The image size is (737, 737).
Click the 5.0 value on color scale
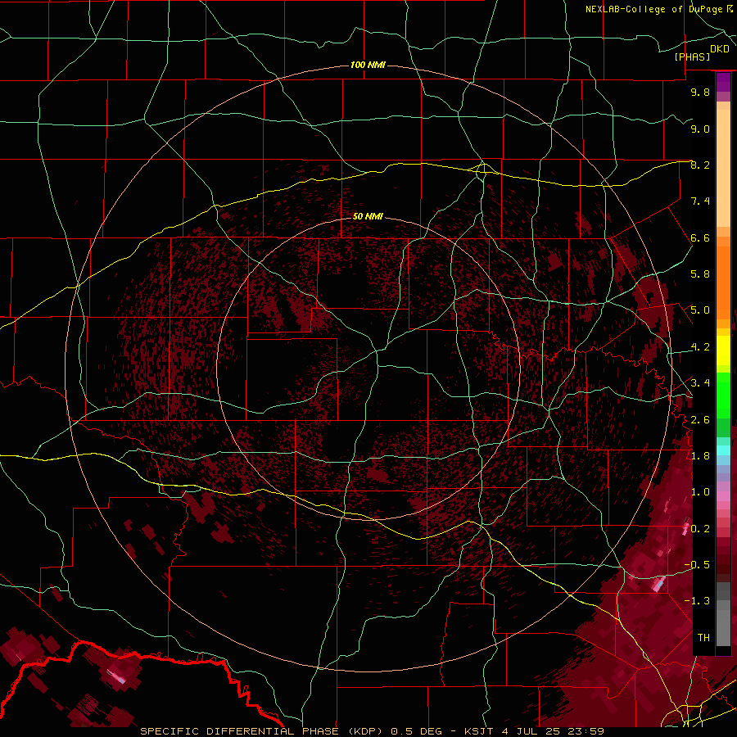click(x=700, y=310)
